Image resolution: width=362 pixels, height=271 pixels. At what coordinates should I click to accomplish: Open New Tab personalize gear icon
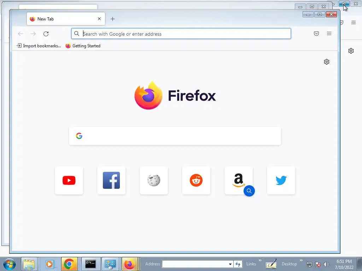326,62
